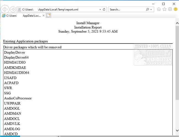Select the 'AMDOGL' entry

[x=12, y=108]
